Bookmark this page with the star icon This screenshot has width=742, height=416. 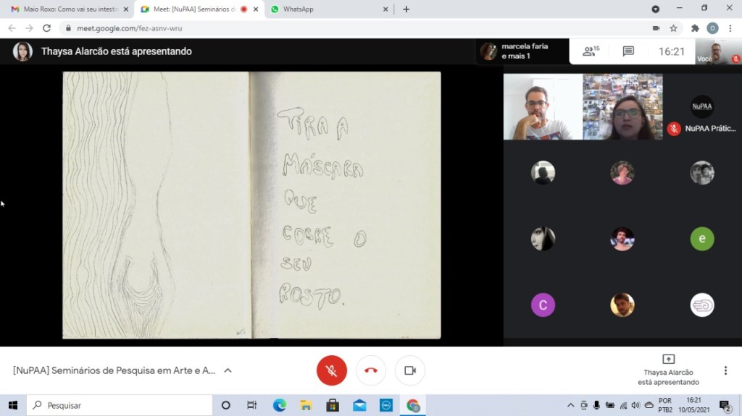point(673,28)
